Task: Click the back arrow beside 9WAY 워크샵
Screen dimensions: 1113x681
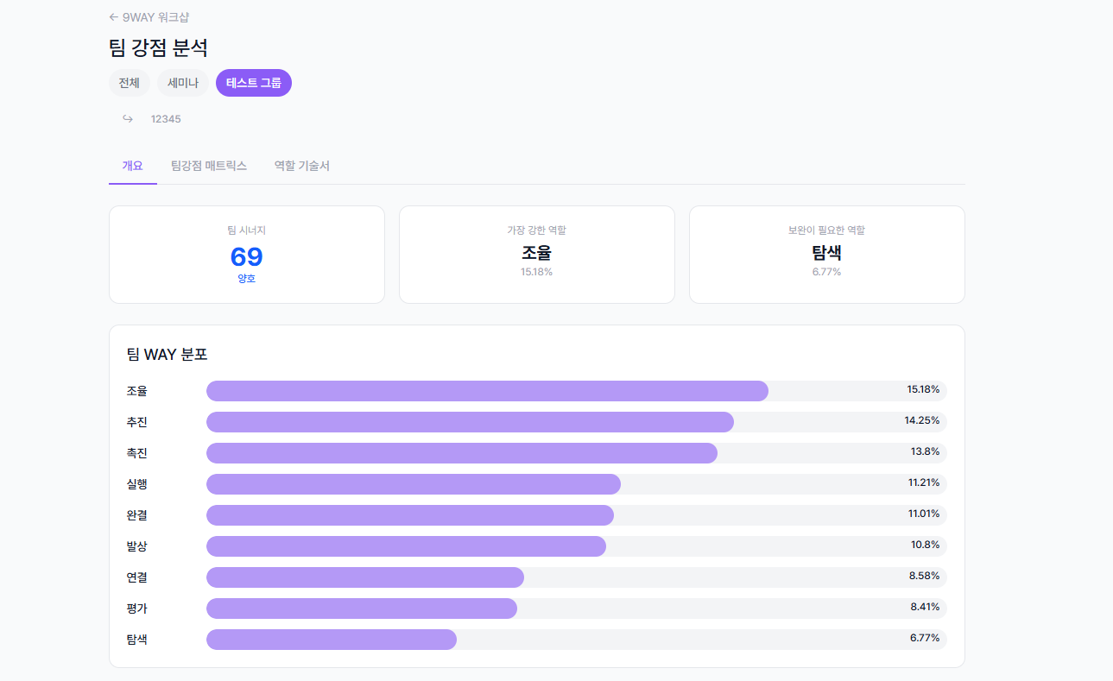Action: click(x=113, y=16)
